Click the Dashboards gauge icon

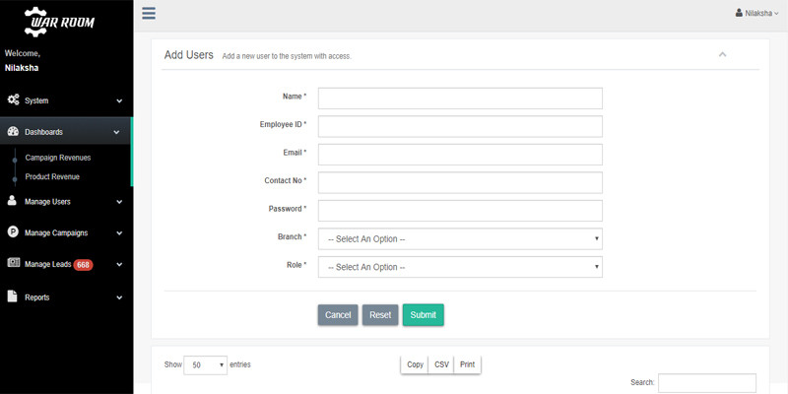(x=14, y=131)
